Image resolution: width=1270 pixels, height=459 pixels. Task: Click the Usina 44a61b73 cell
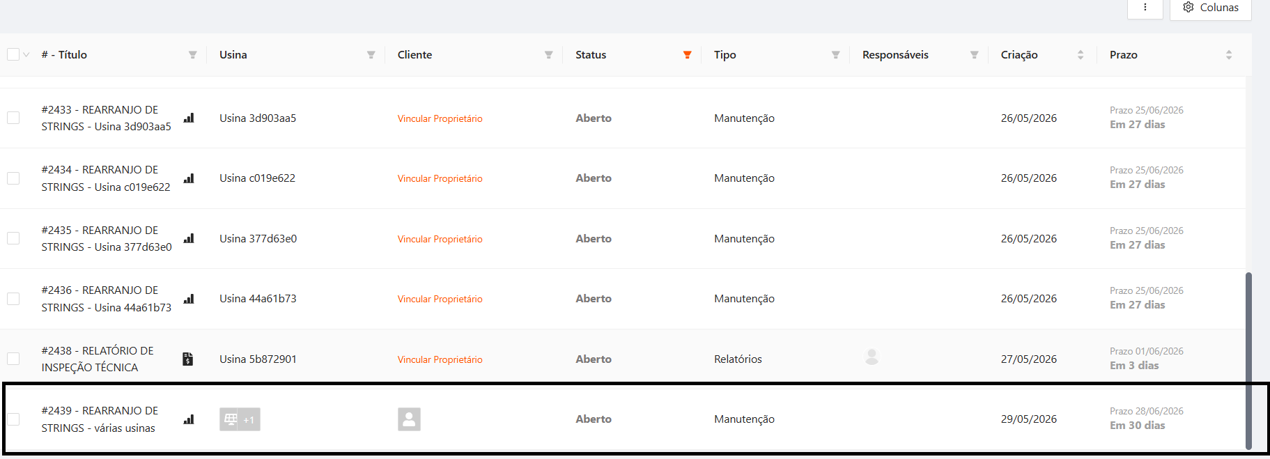click(258, 299)
